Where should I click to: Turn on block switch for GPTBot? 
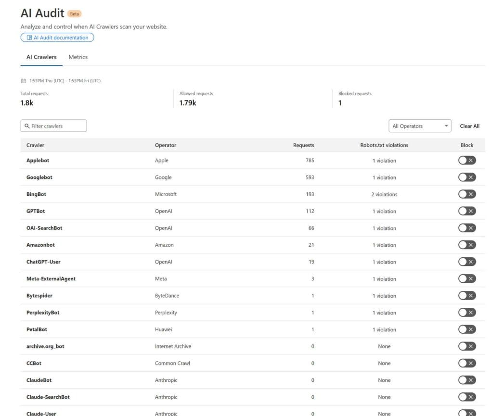tap(467, 211)
